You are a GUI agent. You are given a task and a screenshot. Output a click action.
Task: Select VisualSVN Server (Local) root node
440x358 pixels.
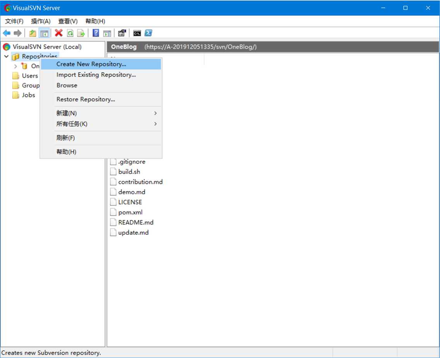click(47, 47)
